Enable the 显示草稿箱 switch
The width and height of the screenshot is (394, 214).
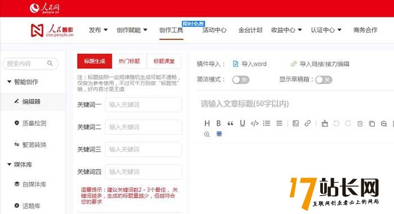coord(324,80)
